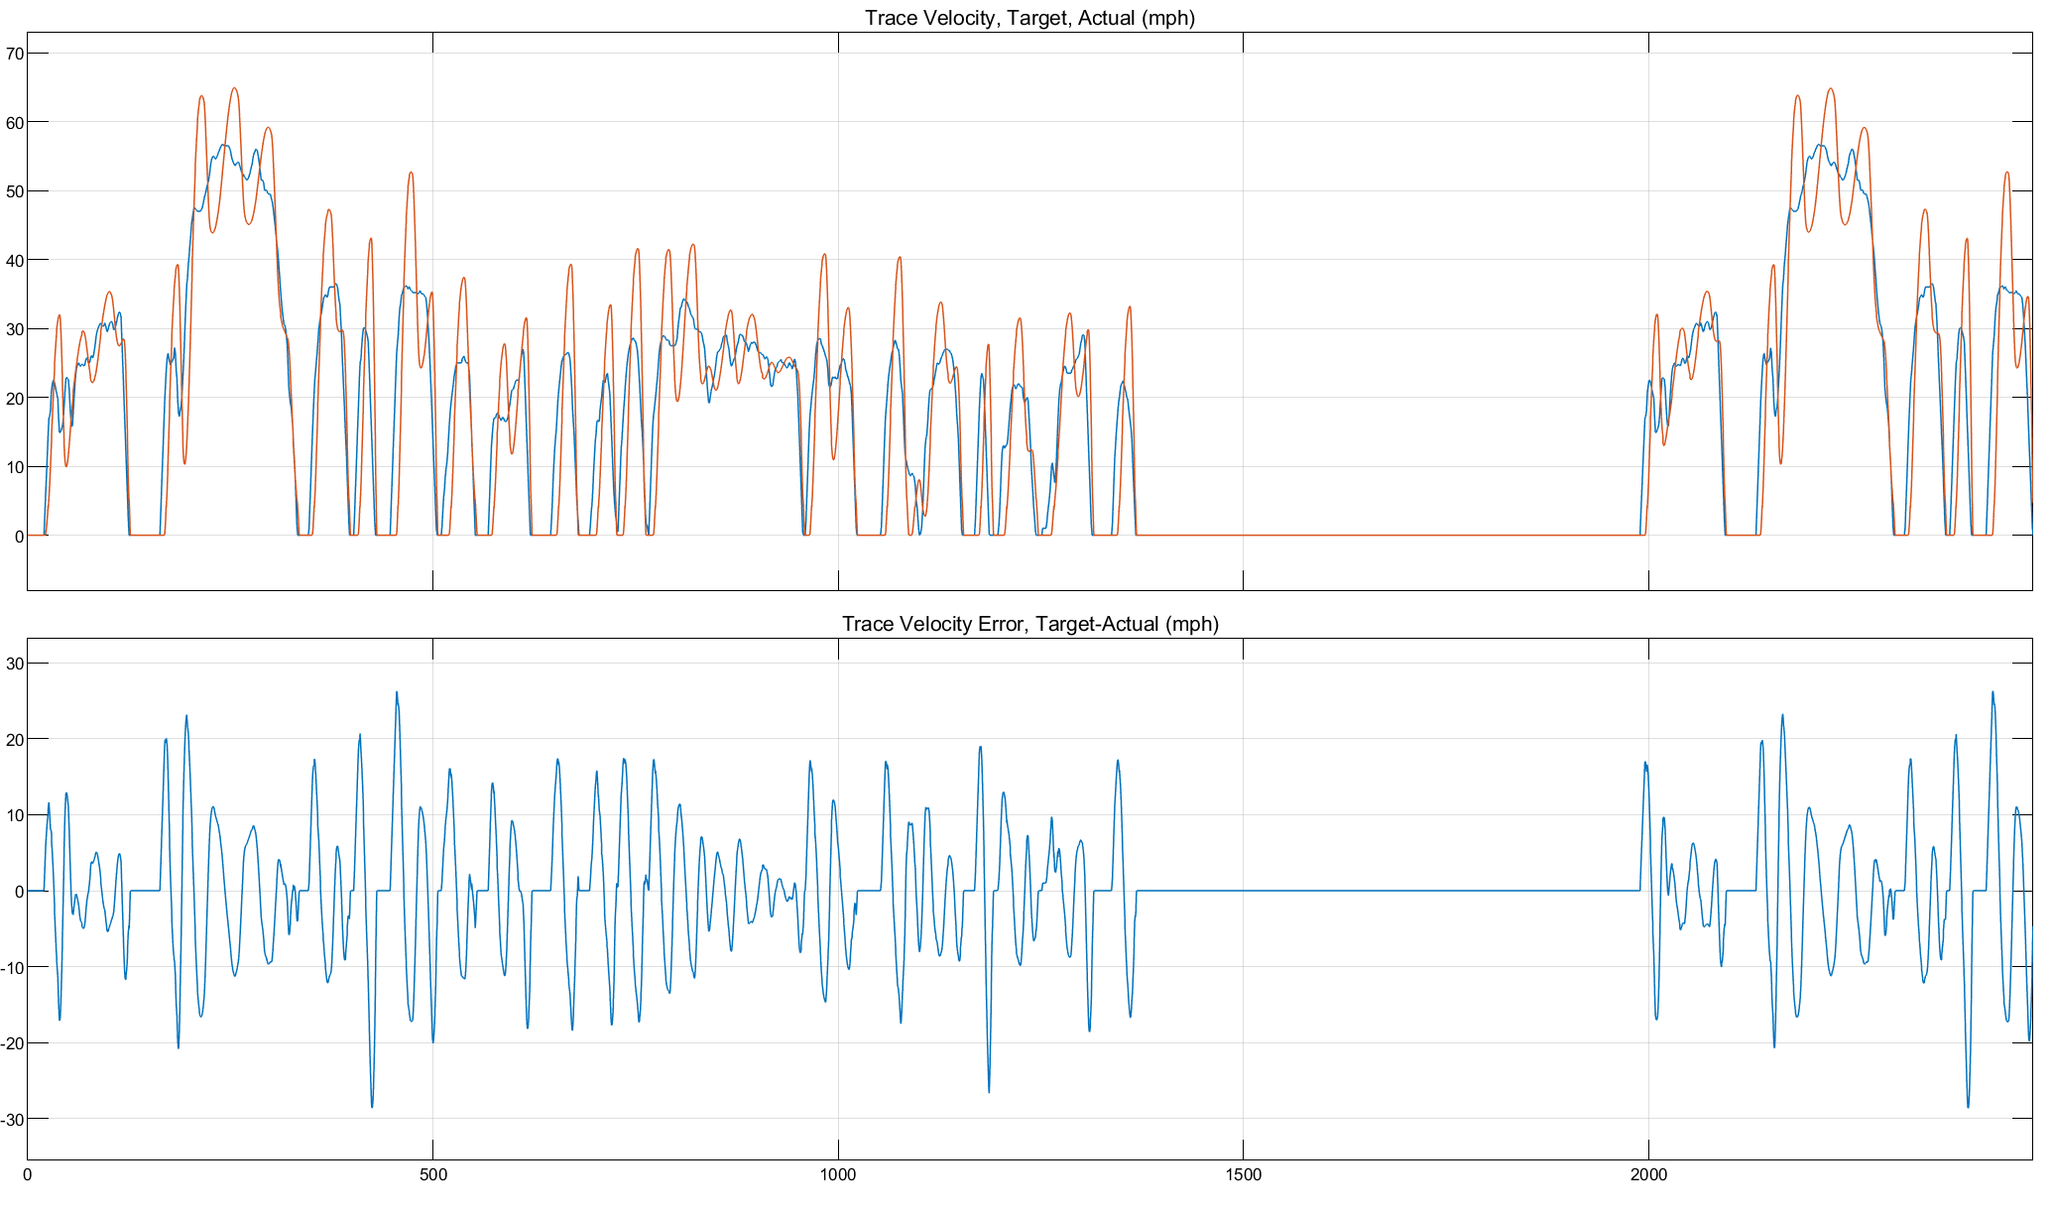
Task: Click the 30 y-axis label on error plot
Action: click(14, 664)
